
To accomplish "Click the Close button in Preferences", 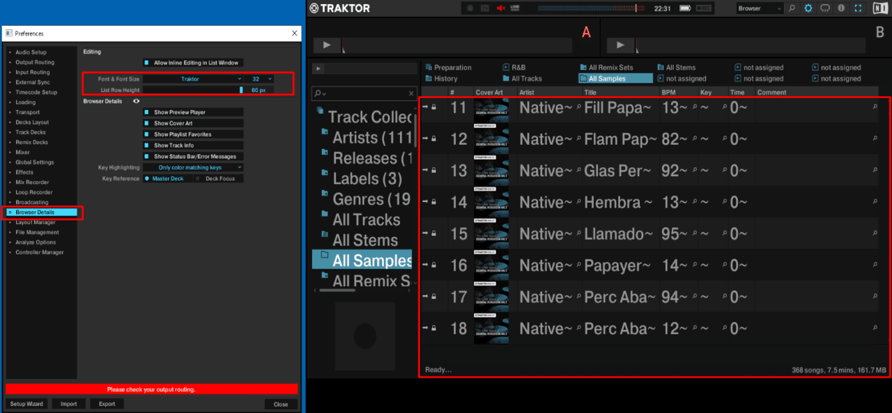I will click(x=281, y=404).
